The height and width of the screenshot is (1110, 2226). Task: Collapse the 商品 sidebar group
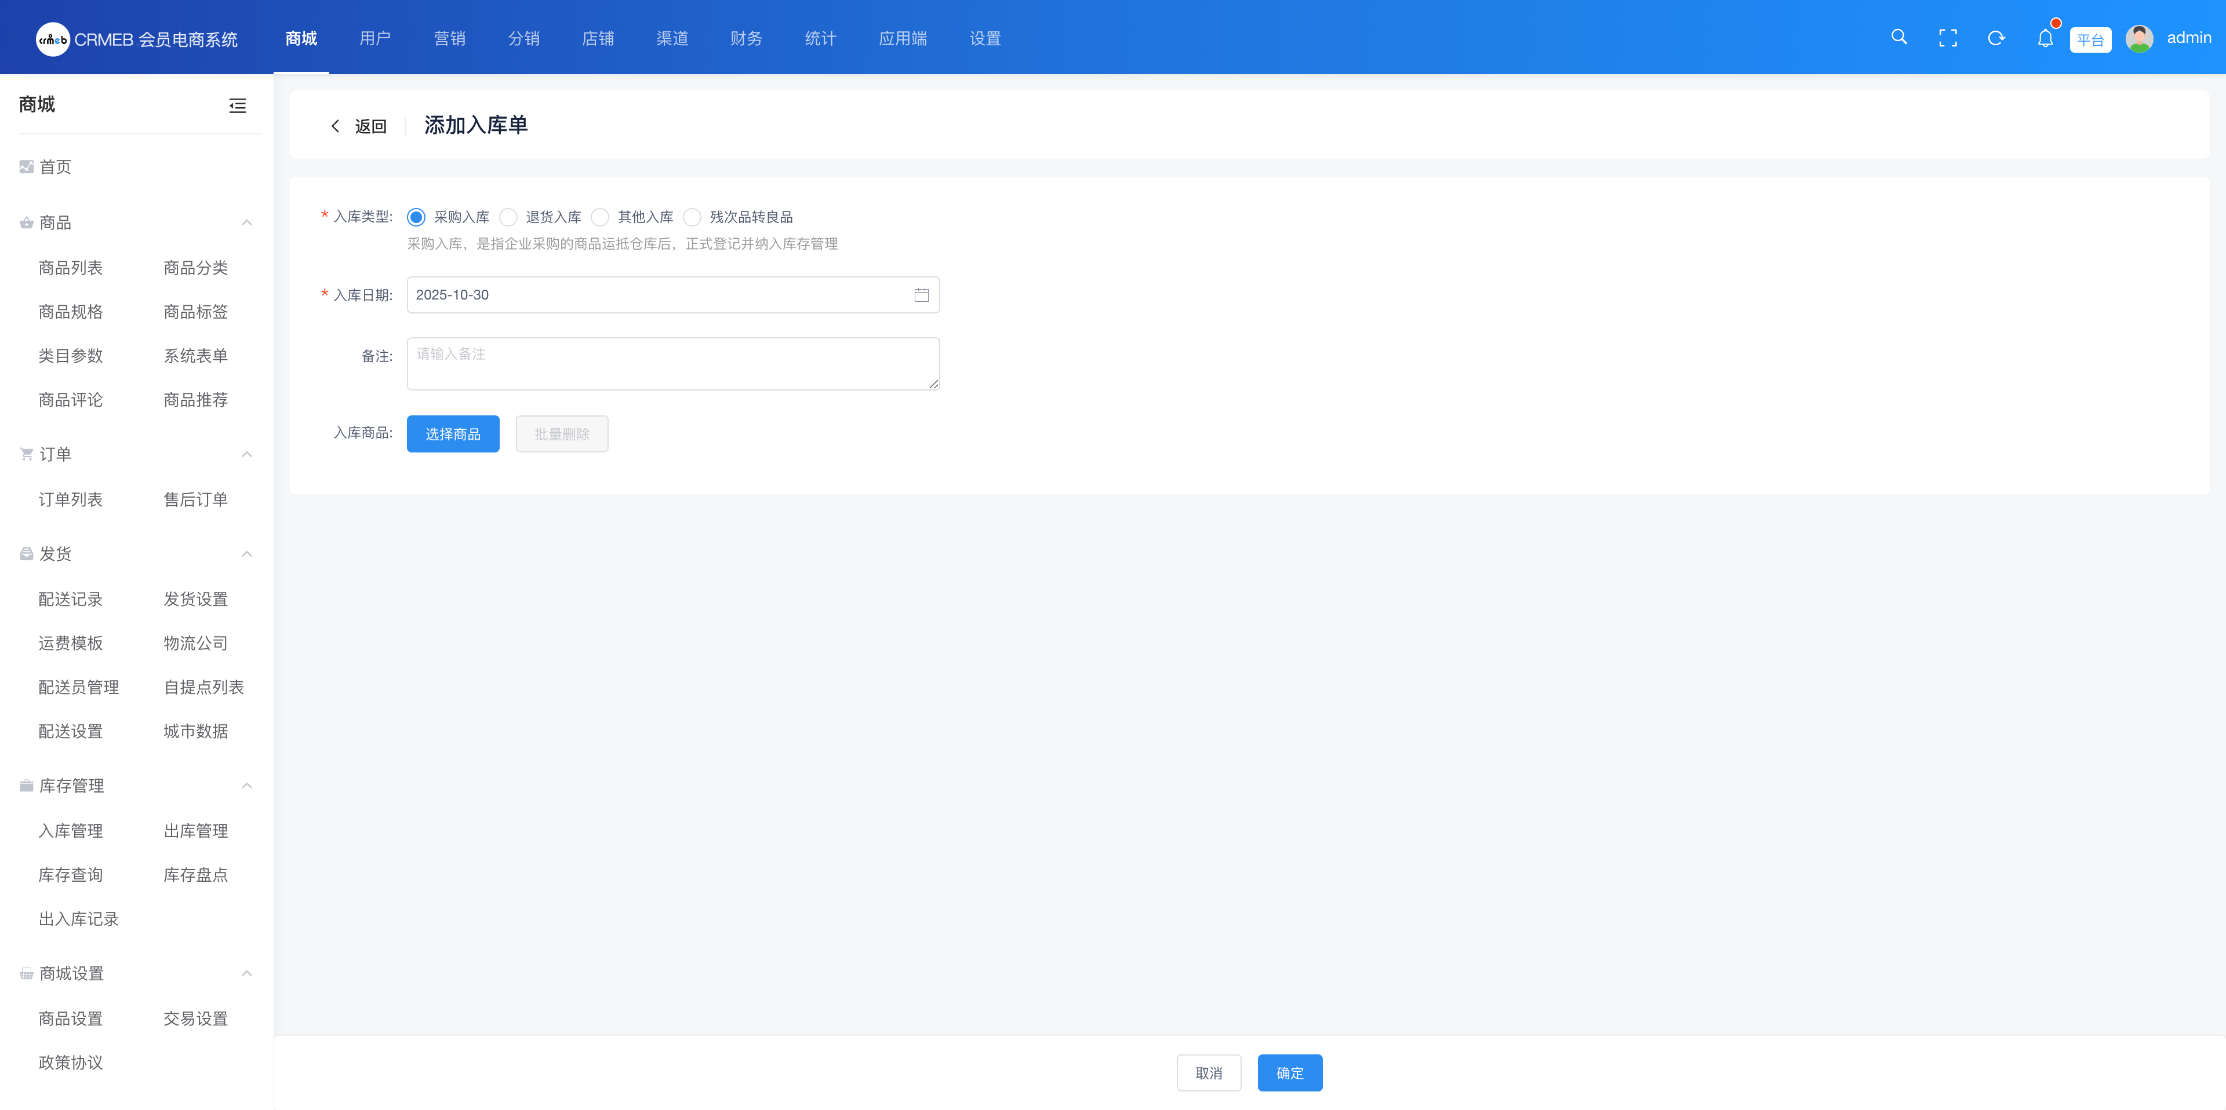tap(246, 223)
